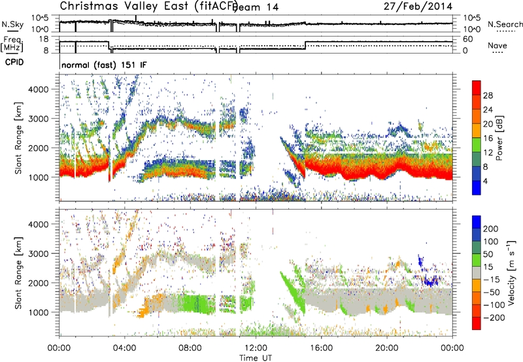The width and height of the screenshot is (523, 362).
Task: Click the 04:00 time axis label
Action: pos(125,348)
